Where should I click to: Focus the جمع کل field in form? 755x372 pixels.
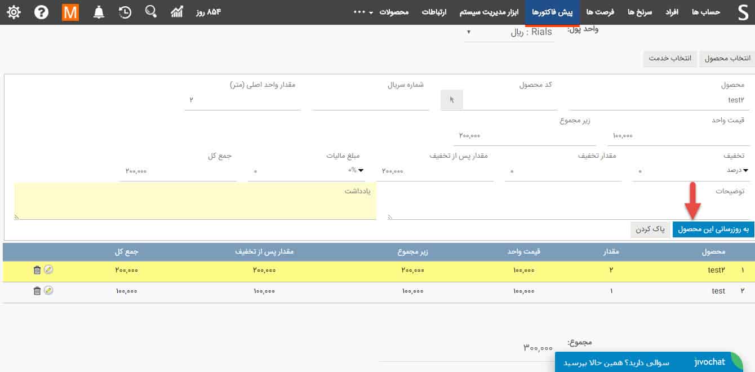click(x=178, y=171)
